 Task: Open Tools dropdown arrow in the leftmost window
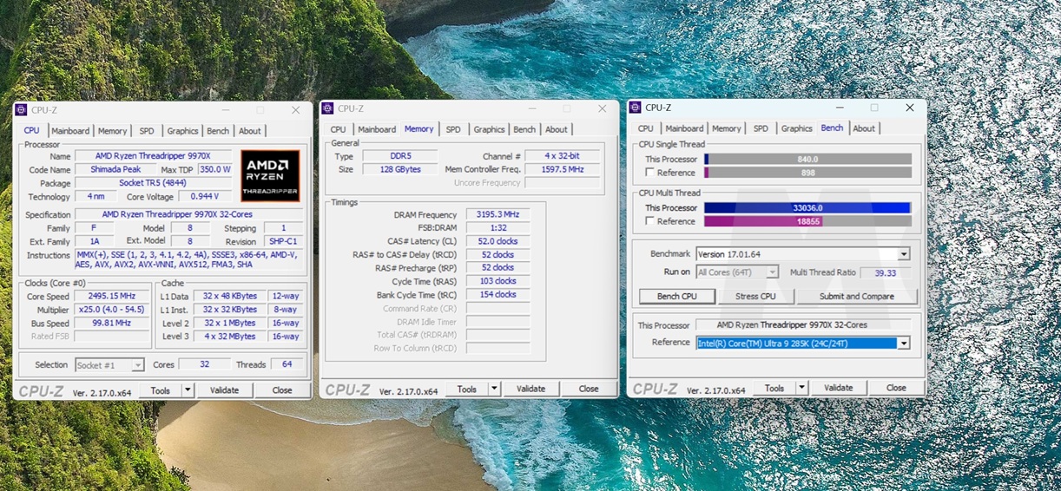188,390
